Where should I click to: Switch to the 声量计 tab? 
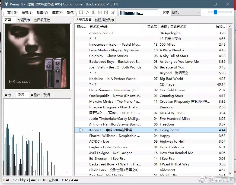35,95
